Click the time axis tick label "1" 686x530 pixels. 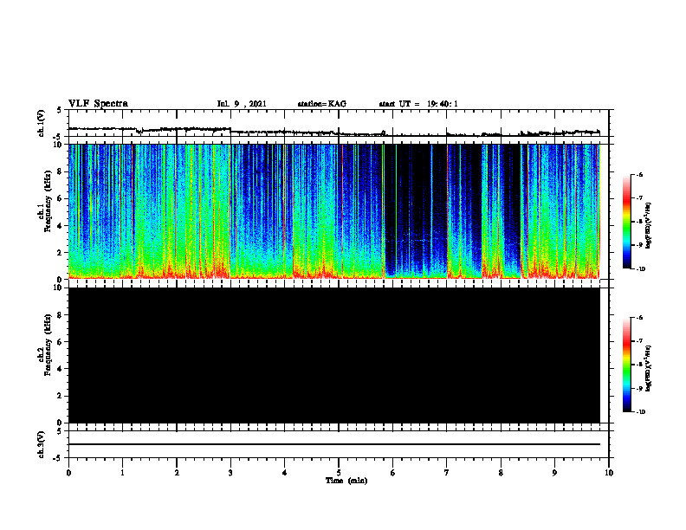pos(122,473)
